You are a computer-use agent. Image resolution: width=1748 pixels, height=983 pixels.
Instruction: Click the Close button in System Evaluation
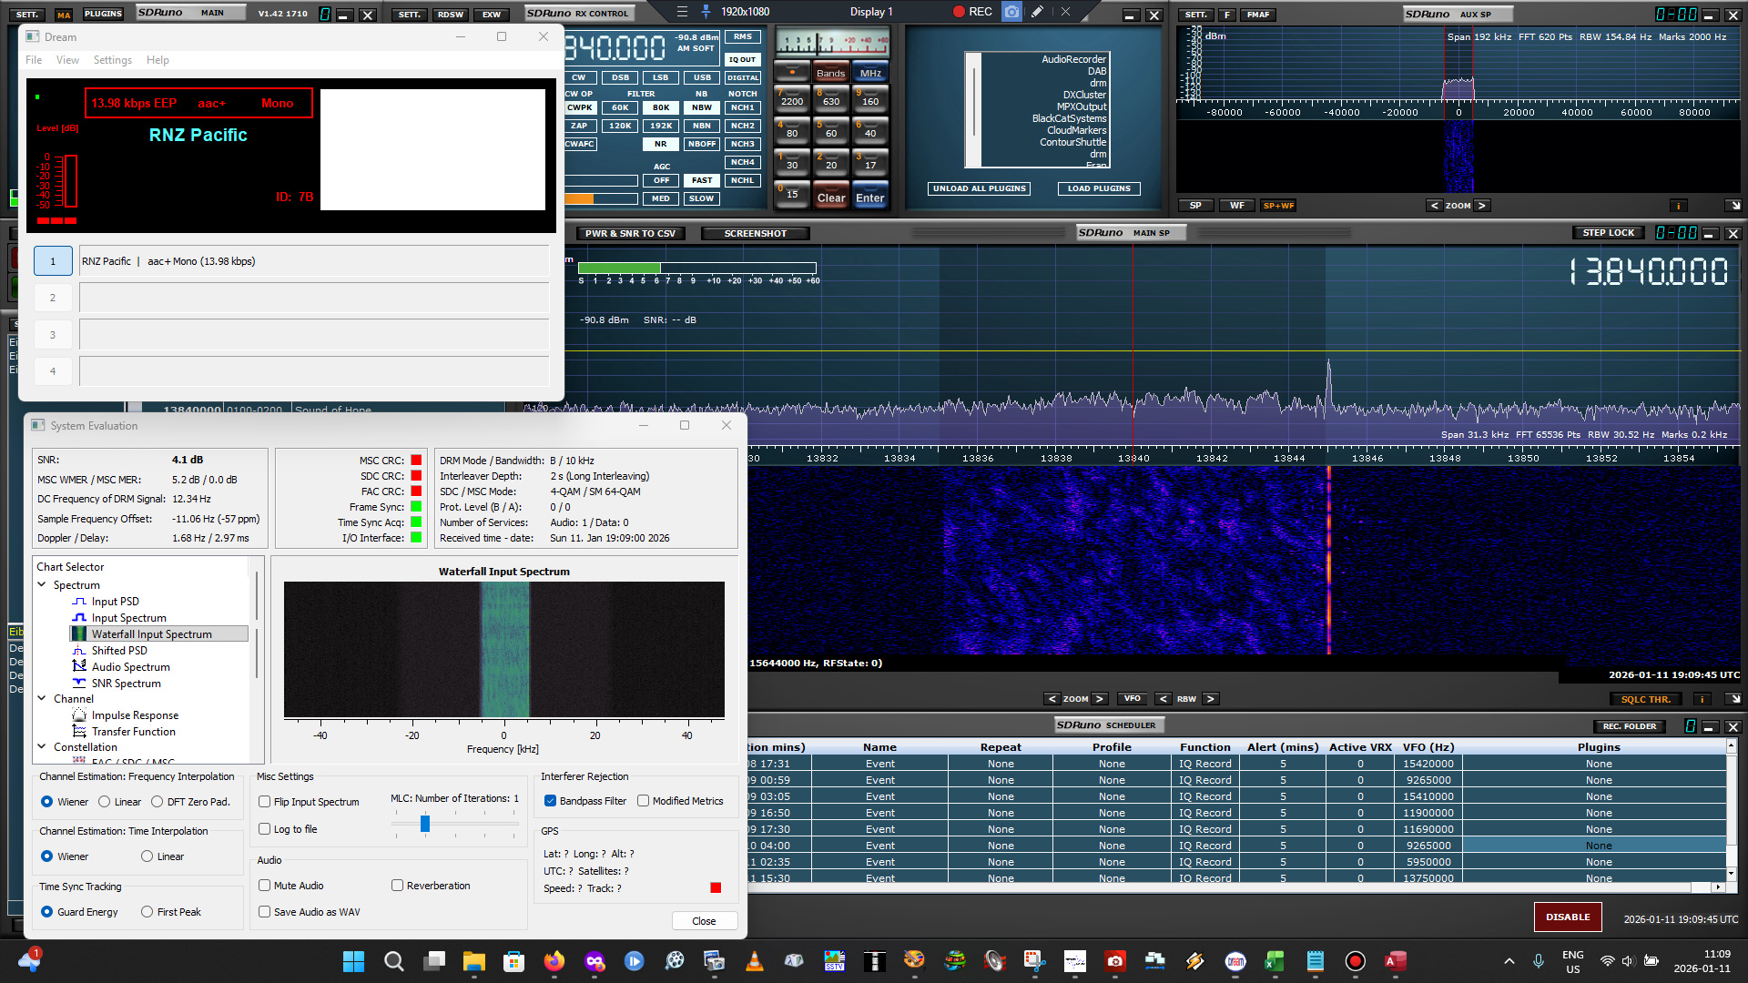pyautogui.click(x=704, y=921)
